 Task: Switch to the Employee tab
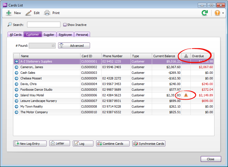65,34
